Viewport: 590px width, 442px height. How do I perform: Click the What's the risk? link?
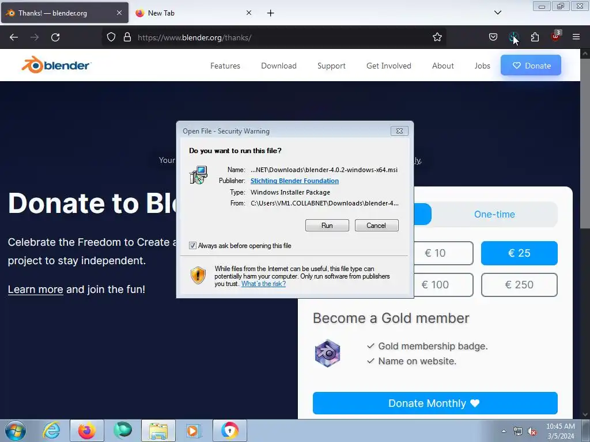[263, 284]
